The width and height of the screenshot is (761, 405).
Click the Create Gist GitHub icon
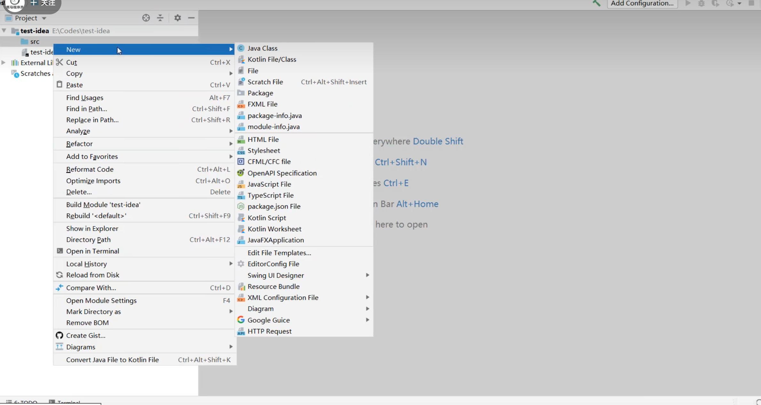60,335
